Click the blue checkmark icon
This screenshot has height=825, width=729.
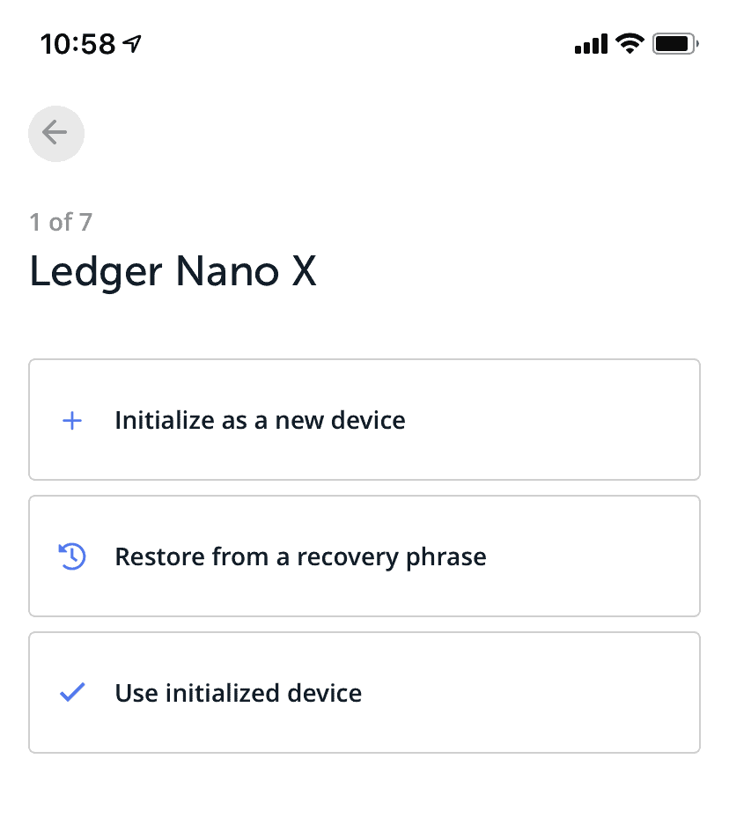click(x=71, y=693)
